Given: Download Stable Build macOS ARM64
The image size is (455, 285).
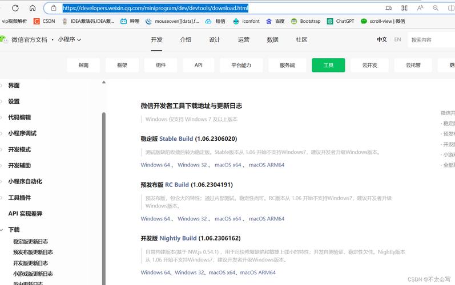Looking at the screenshot, I should (x=267, y=165).
